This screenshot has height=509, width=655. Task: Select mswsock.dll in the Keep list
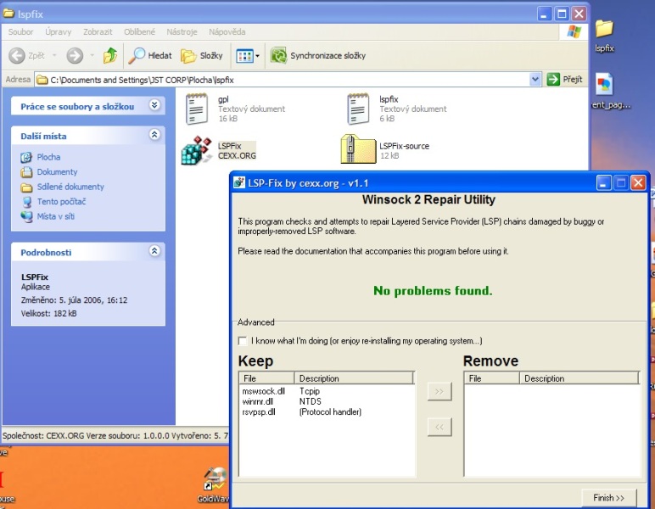tap(263, 392)
